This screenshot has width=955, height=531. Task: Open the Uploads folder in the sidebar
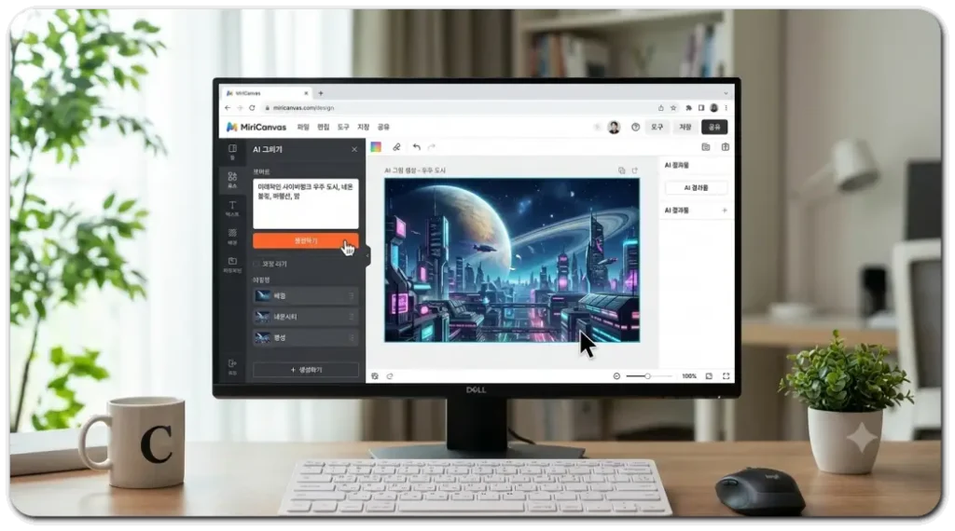click(x=232, y=265)
